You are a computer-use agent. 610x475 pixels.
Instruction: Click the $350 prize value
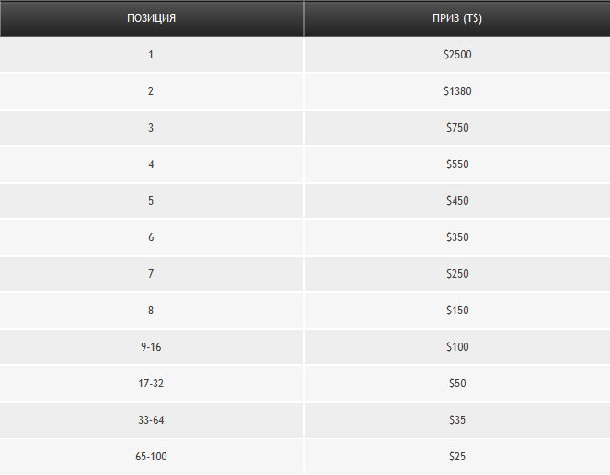[457, 237]
